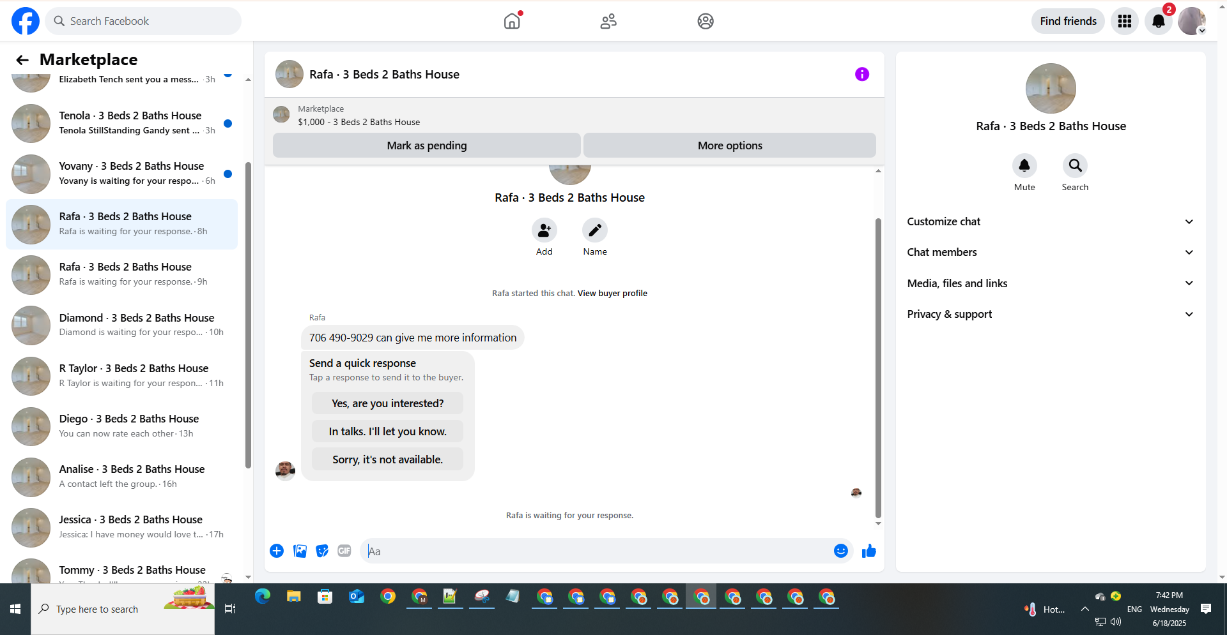Send a thumbs-up like
This screenshot has width=1227, height=635.
869,551
